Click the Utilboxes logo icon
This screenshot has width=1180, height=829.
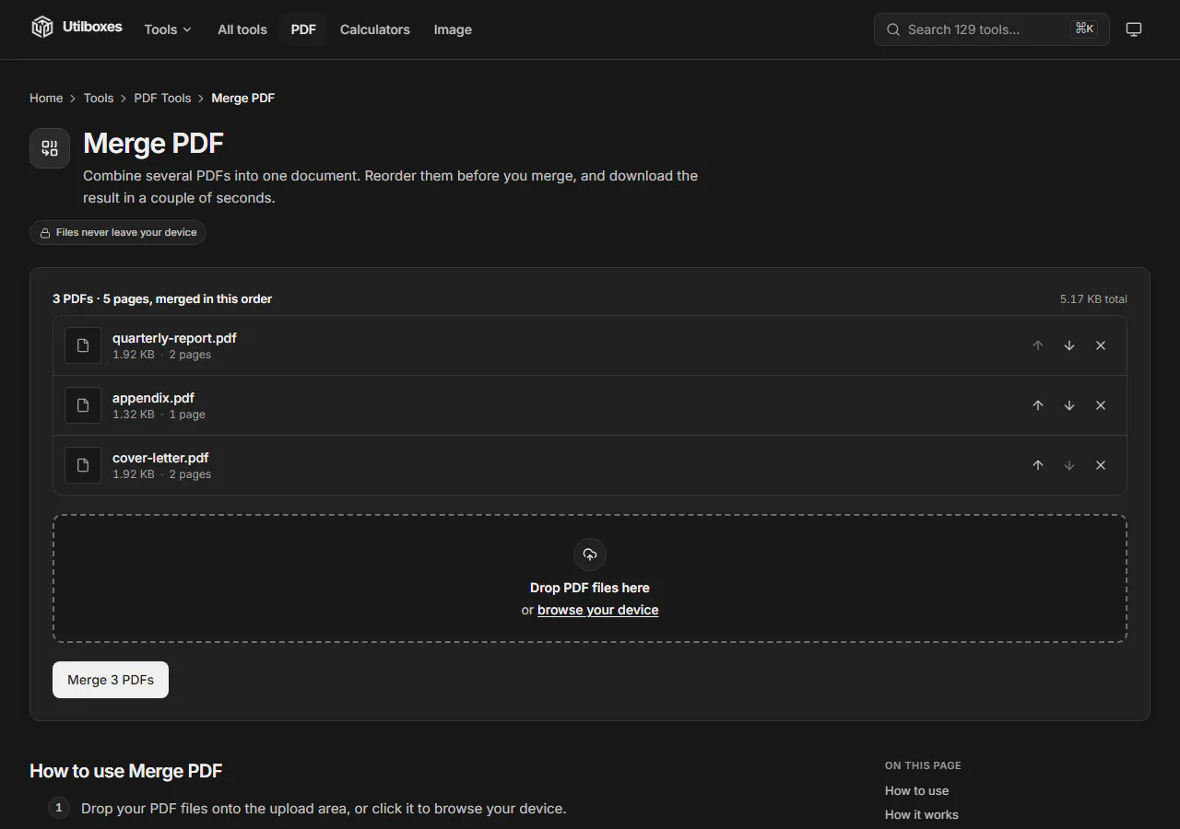click(x=42, y=28)
